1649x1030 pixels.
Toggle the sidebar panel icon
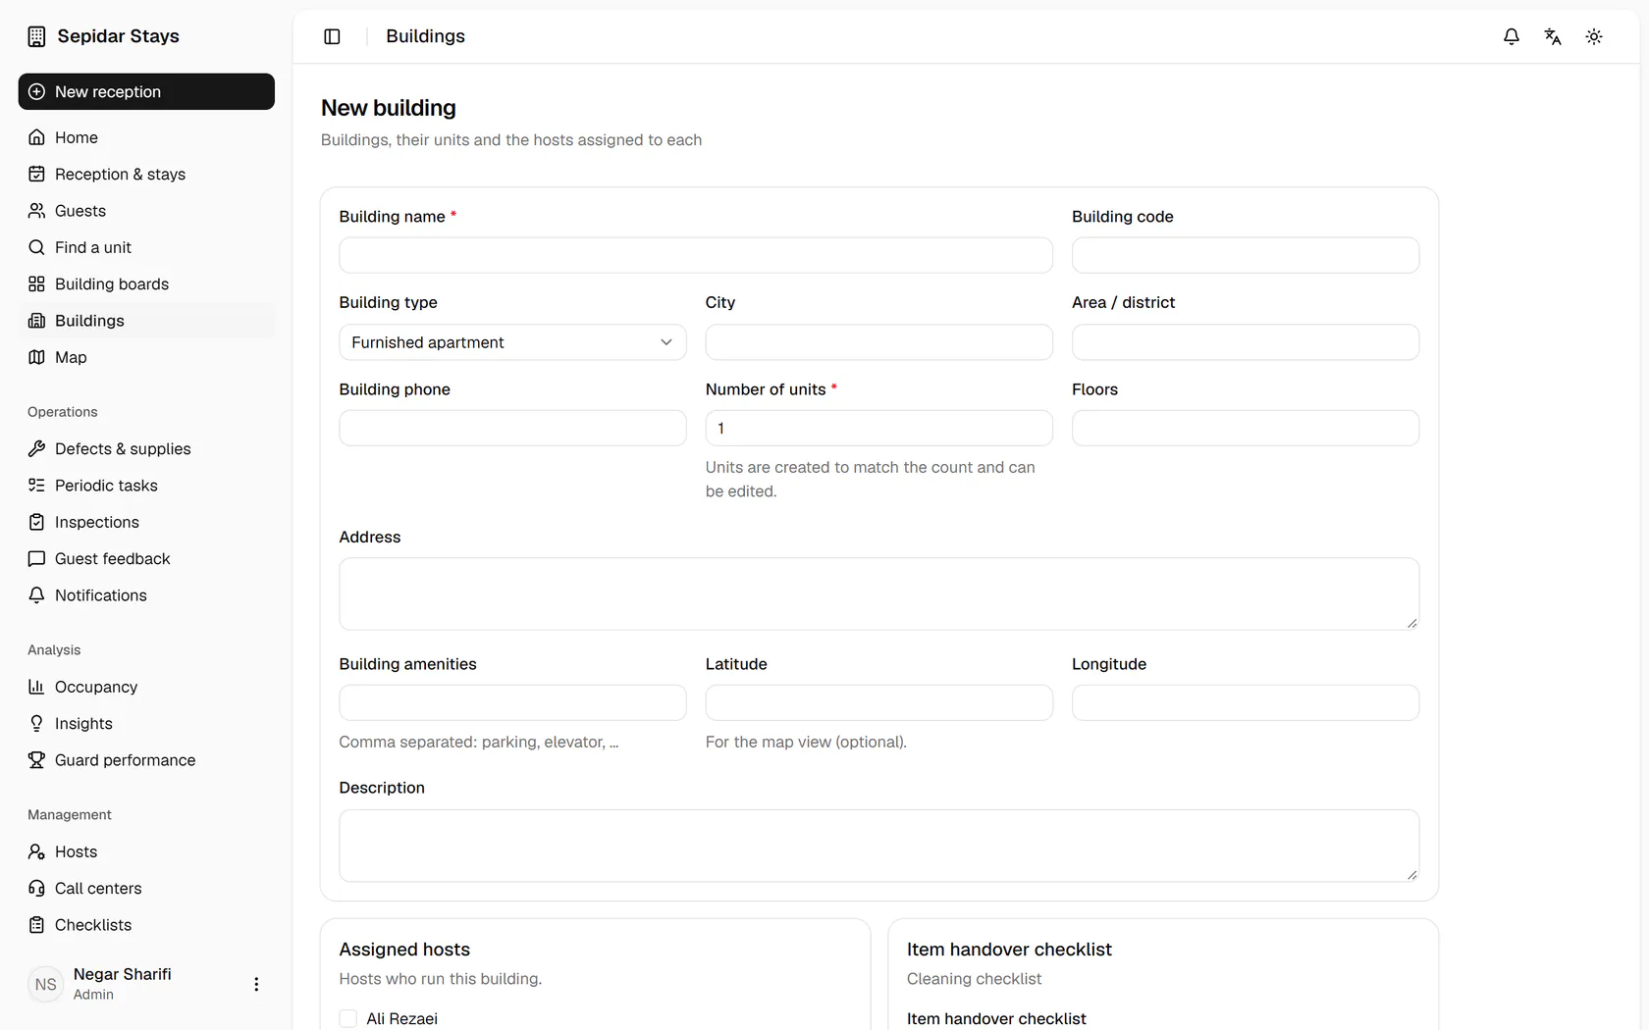[x=332, y=36]
